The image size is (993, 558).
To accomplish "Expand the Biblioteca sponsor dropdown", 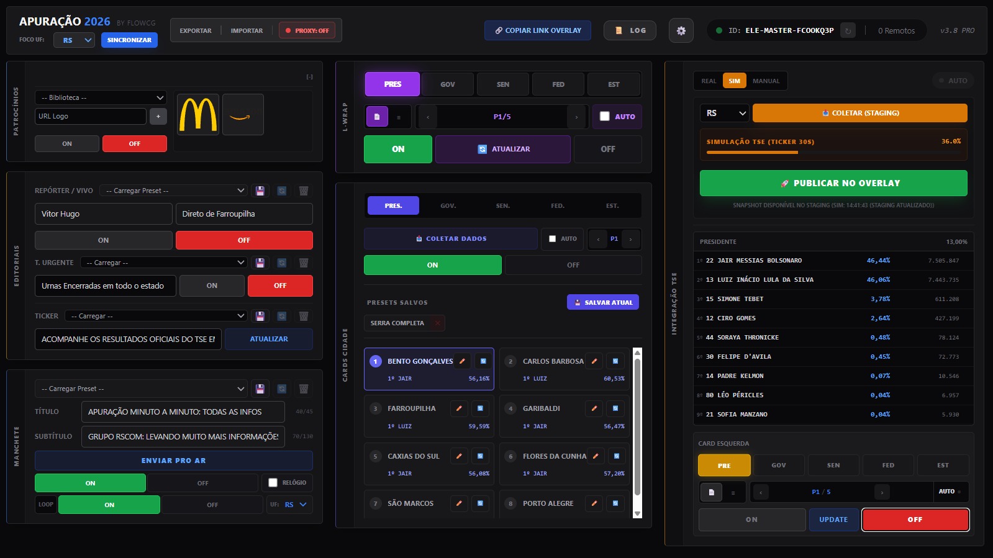I will coord(101,97).
